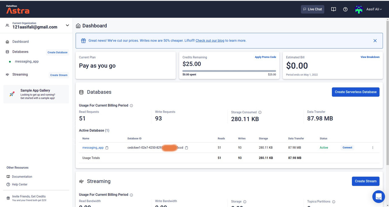Click the Dashboard home icon in page title
The height and width of the screenshot is (207, 389).
[78, 26]
